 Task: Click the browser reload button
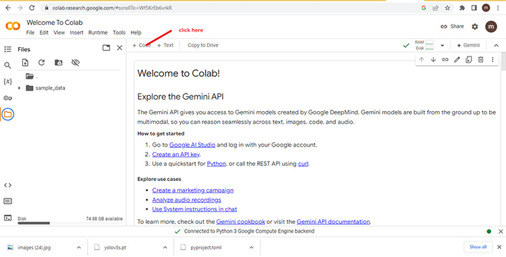pyautogui.click(x=32, y=7)
